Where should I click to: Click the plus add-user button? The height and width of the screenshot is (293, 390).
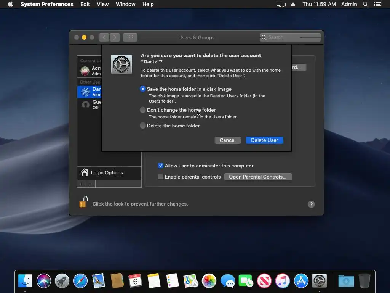coord(82,184)
